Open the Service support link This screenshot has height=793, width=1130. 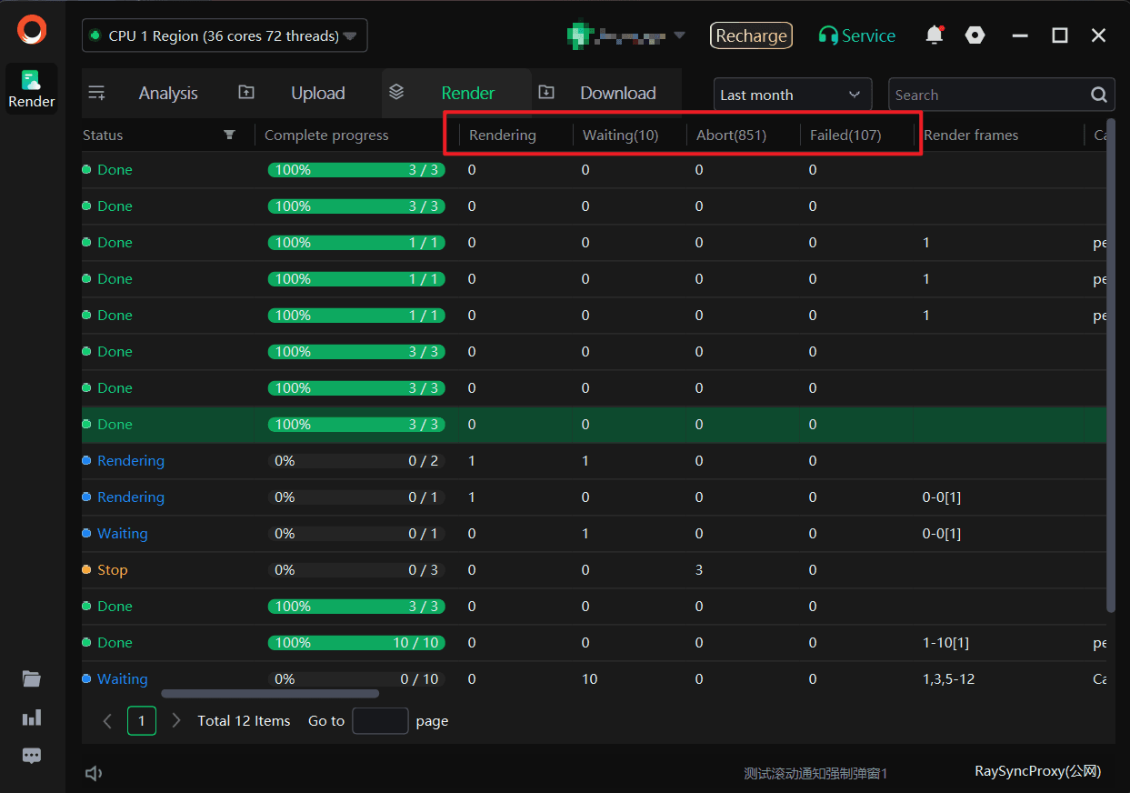click(856, 35)
